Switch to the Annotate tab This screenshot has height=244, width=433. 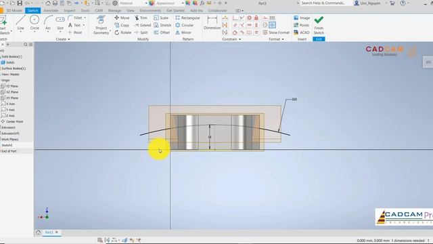(51, 11)
